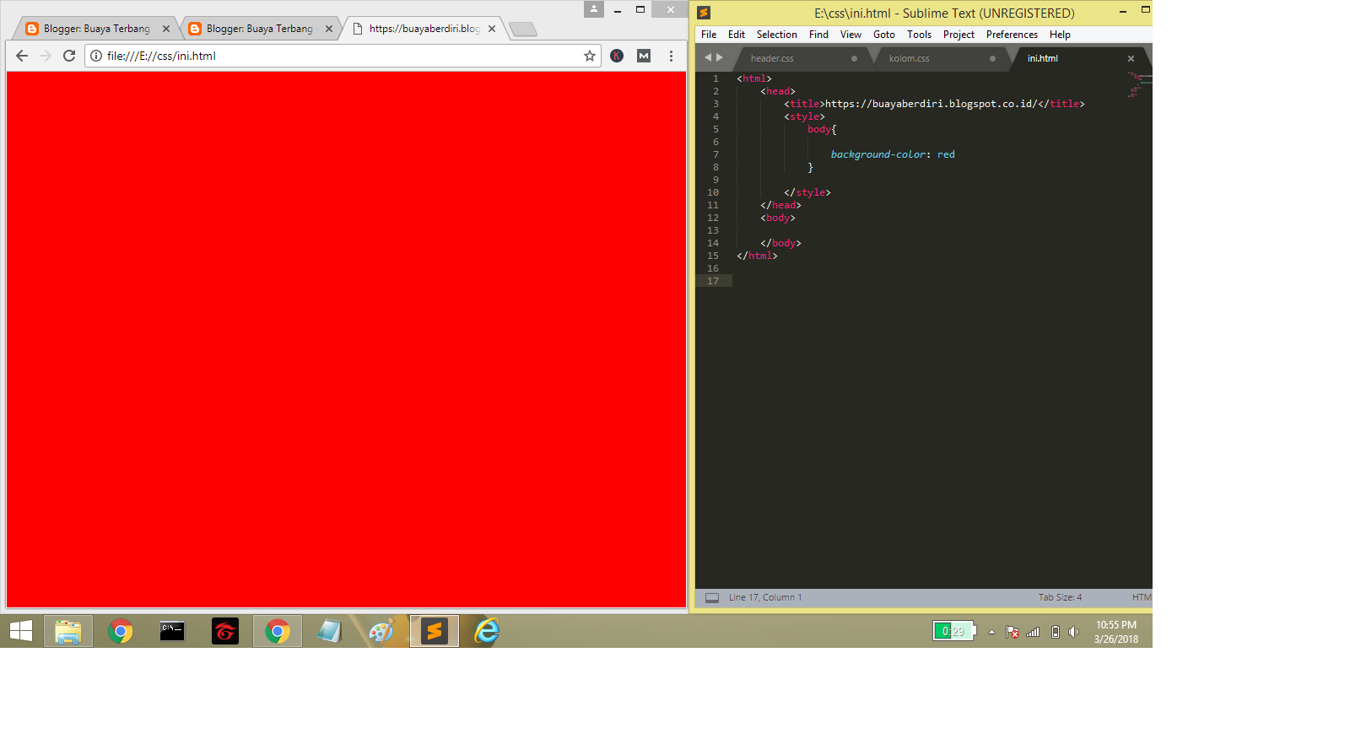Click the Sublime minimap preview
Screen dimensions: 1350x755
1139,84
